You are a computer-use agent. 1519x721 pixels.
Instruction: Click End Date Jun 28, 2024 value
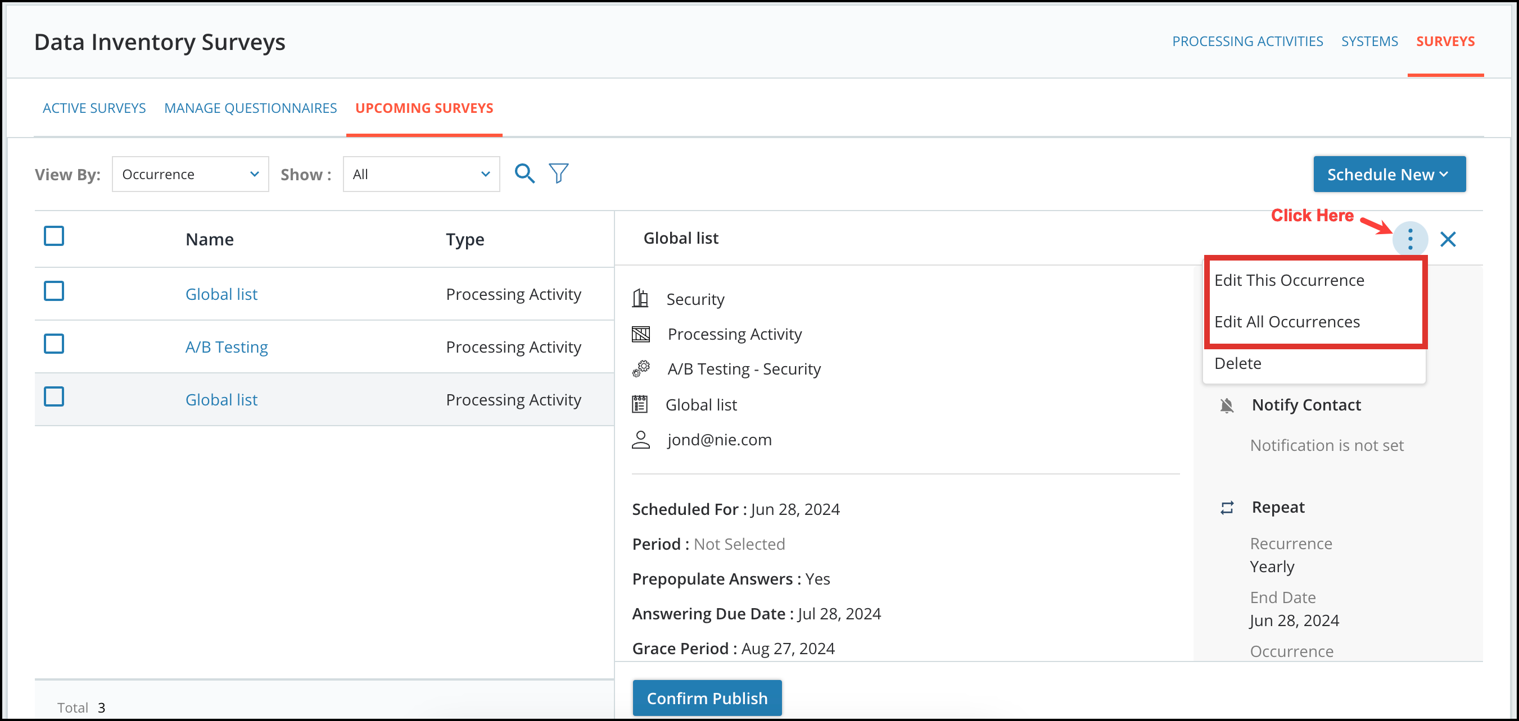point(1294,621)
